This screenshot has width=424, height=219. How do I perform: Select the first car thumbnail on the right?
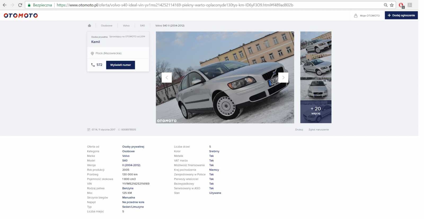pyautogui.click(x=316, y=43)
